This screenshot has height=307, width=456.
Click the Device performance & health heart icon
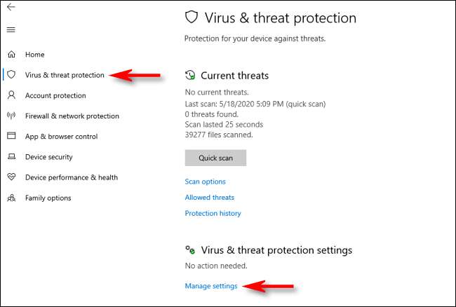pos(11,177)
